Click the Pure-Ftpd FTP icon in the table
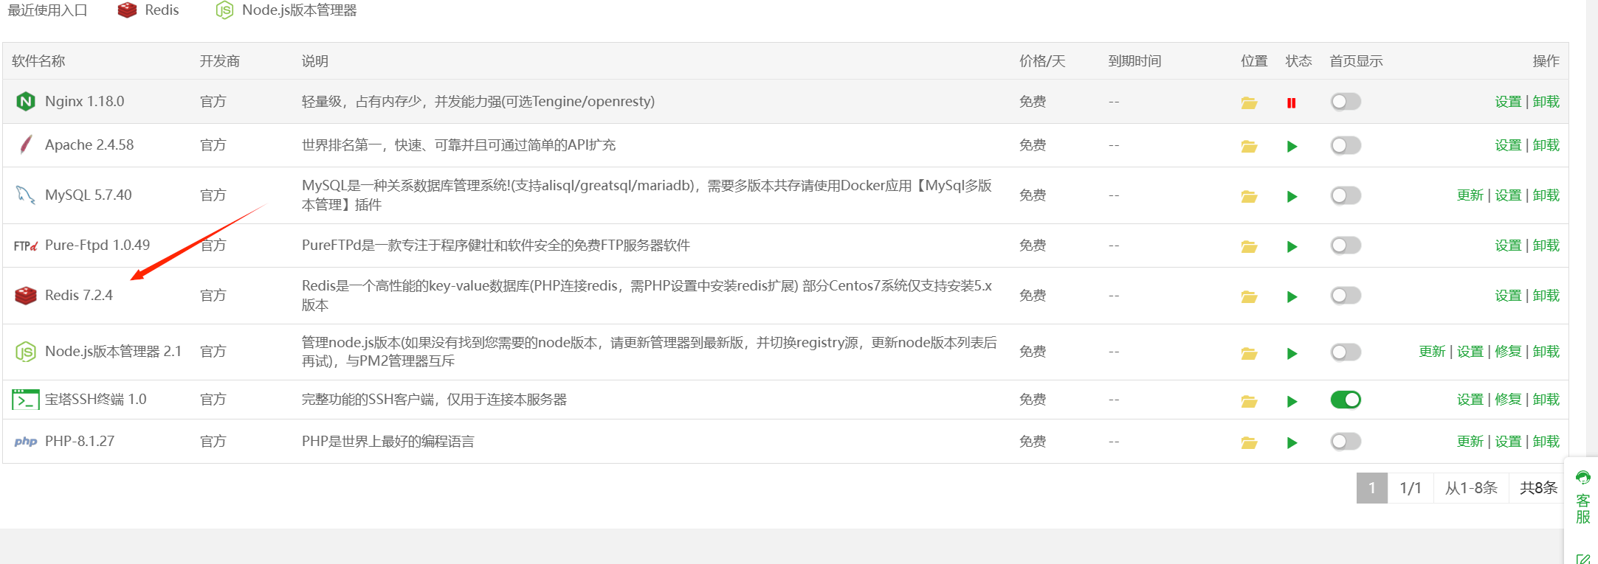The height and width of the screenshot is (564, 1598). pos(26,246)
